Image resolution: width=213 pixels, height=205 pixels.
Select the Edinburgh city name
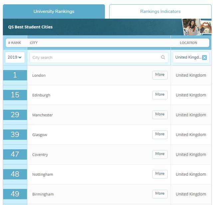(x=41, y=95)
